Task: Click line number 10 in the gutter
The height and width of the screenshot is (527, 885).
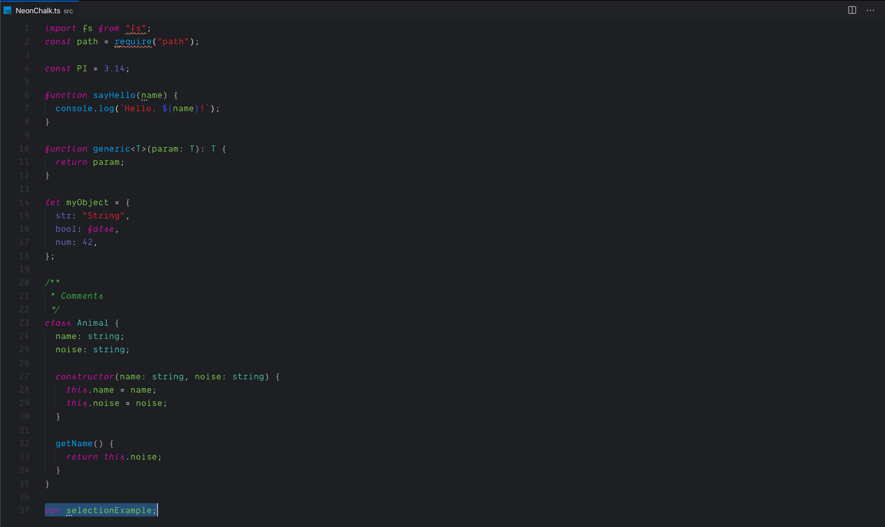Action: tap(24, 148)
